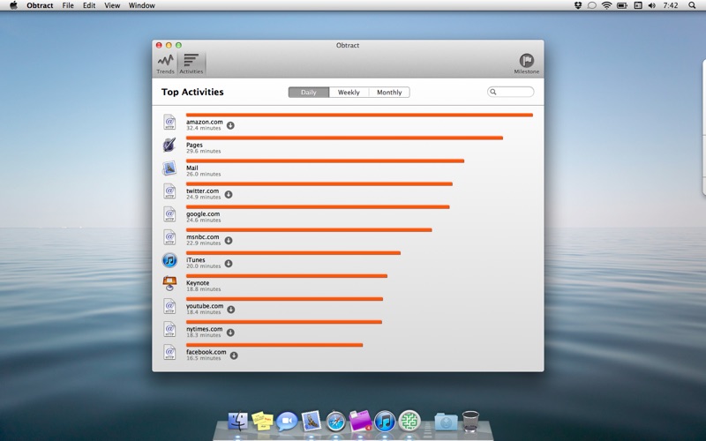Open the View menu
Viewport: 706px width, 441px height.
point(112,5)
